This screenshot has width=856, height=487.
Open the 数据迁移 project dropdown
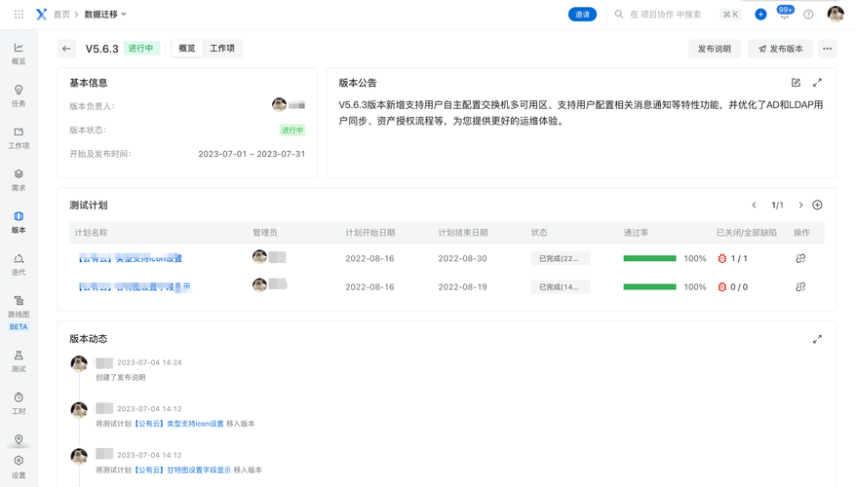105,15
